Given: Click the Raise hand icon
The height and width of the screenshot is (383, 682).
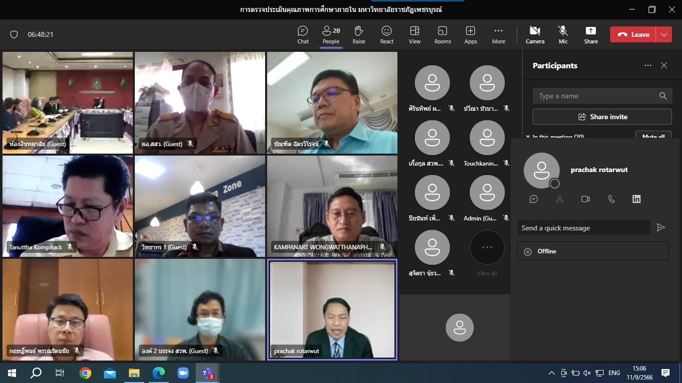Looking at the screenshot, I should coord(358,34).
